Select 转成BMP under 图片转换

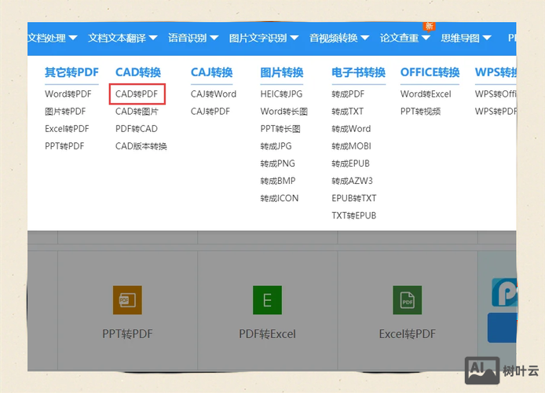(x=278, y=181)
